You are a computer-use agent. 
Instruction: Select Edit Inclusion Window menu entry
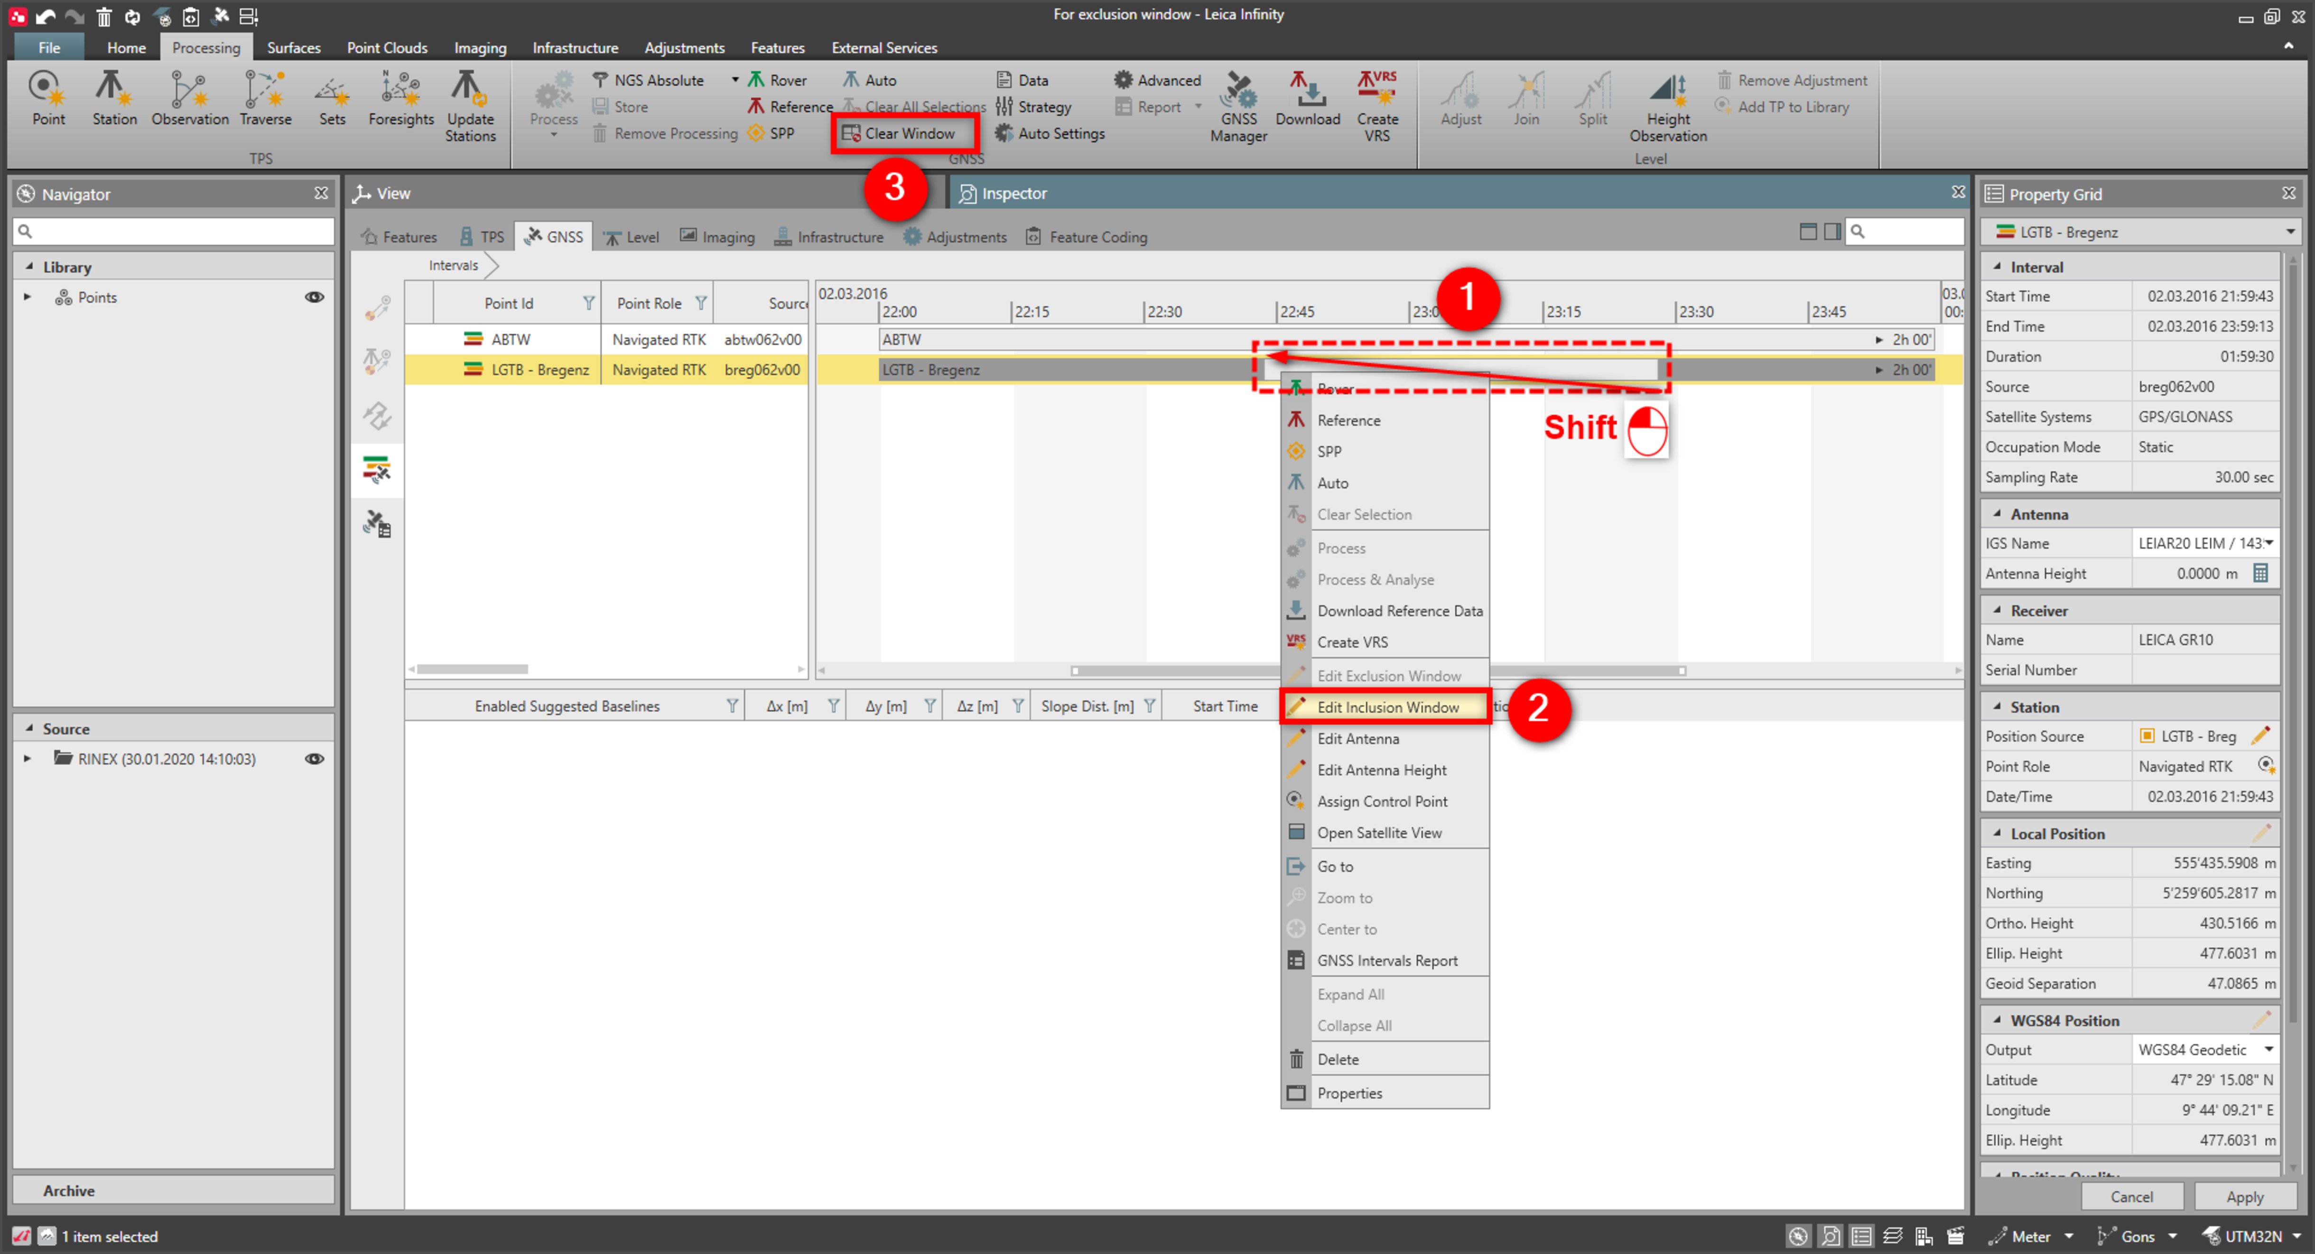(x=1386, y=706)
